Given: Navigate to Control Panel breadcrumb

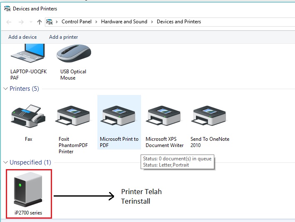Looking at the screenshot, I should pyautogui.click(x=77, y=22).
